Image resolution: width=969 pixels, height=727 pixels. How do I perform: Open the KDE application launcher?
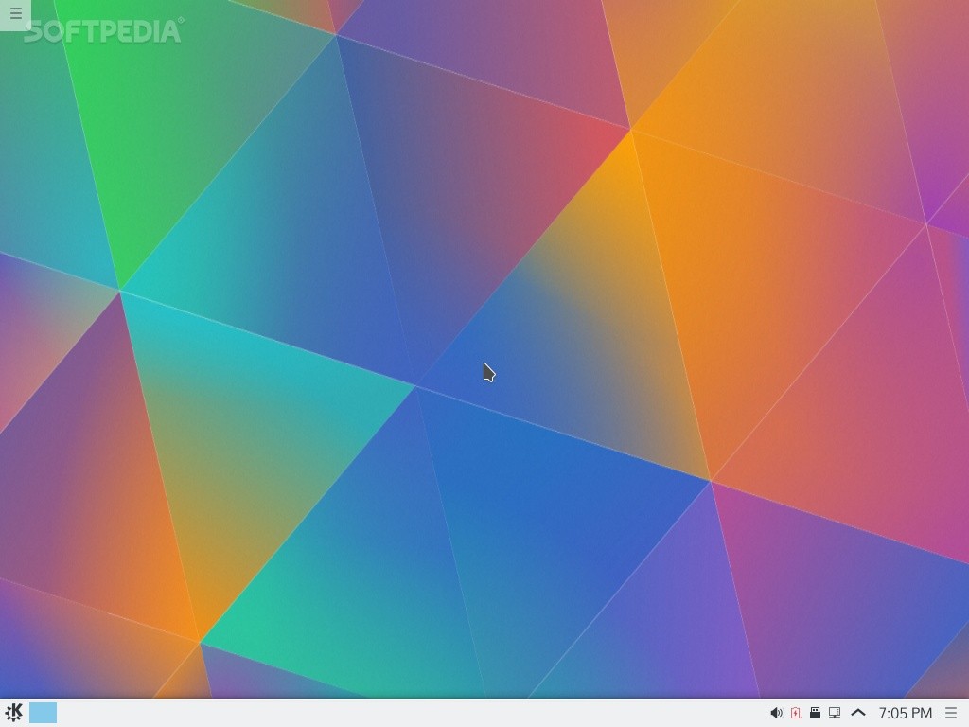(x=14, y=713)
